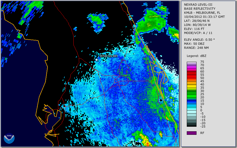Click the '50' legend value
This screenshot has width=237, height=148.
202,78
